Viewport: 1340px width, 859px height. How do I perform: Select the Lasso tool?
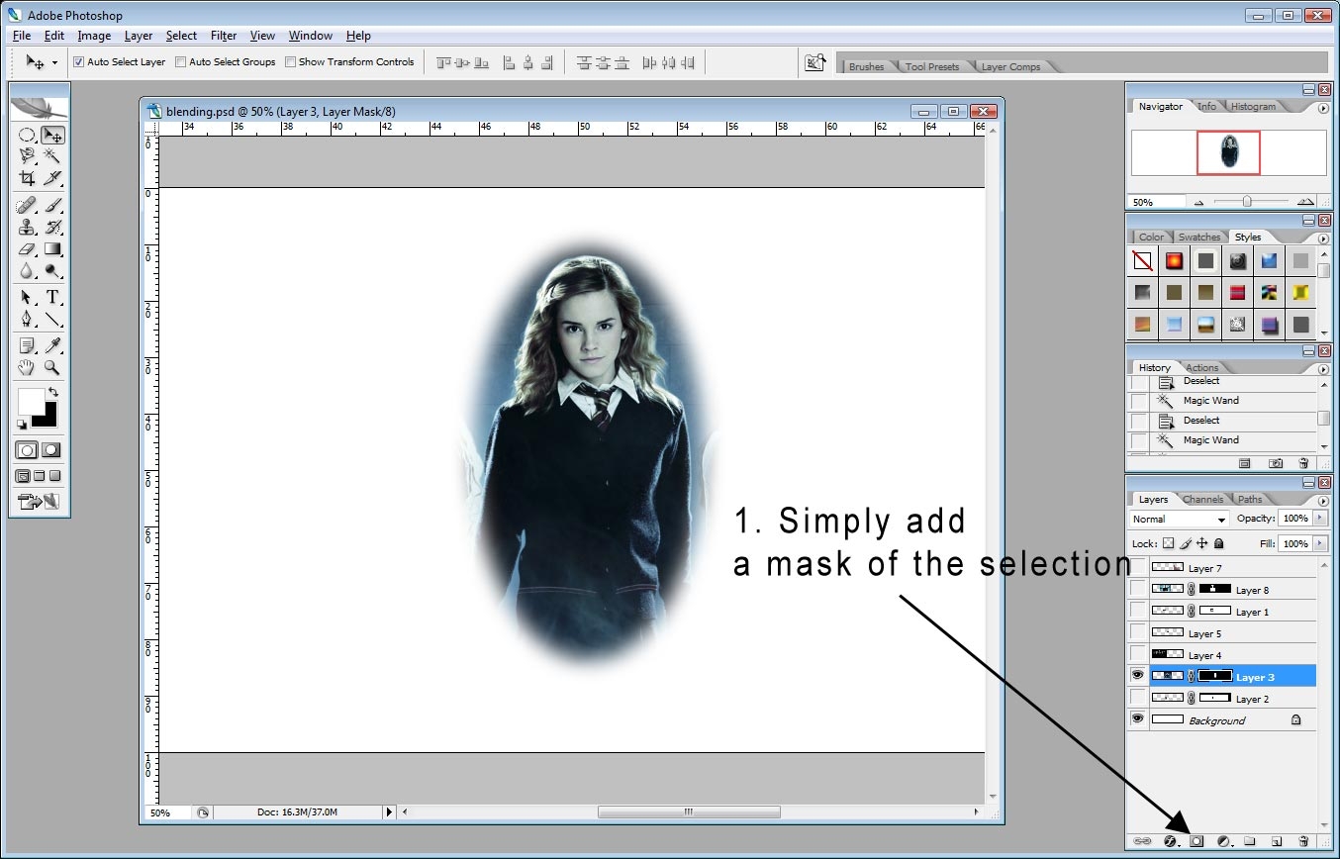click(x=27, y=156)
